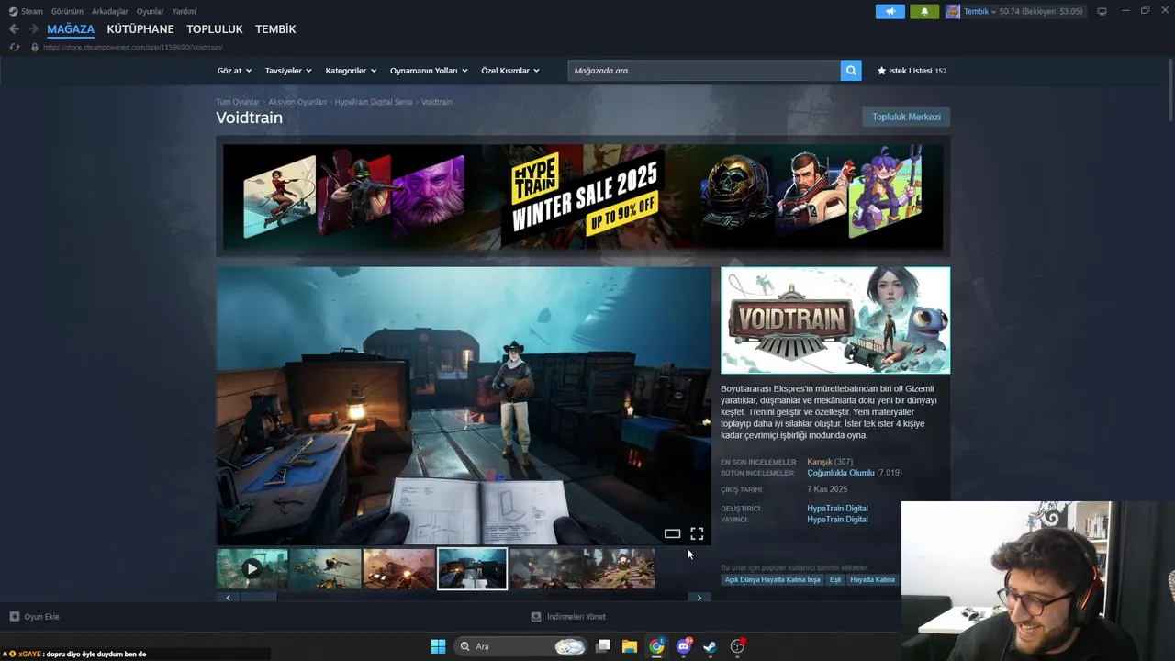Viewport: 1175px width, 661px height.
Task: Open the TEMBİK profile tab
Action: click(275, 29)
